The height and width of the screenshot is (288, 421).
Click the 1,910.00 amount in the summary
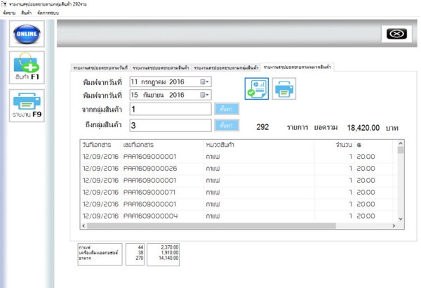coord(170,252)
